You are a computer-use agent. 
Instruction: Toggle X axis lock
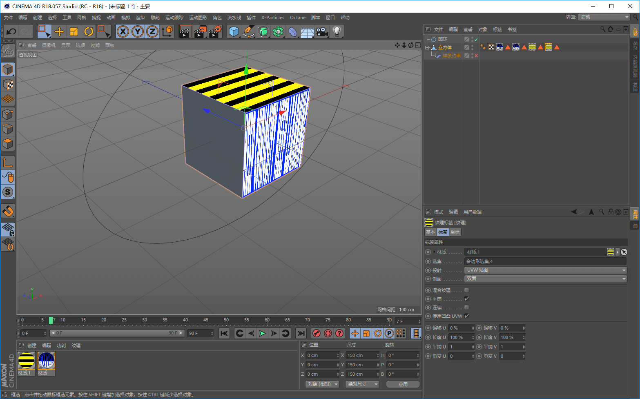[123, 31]
